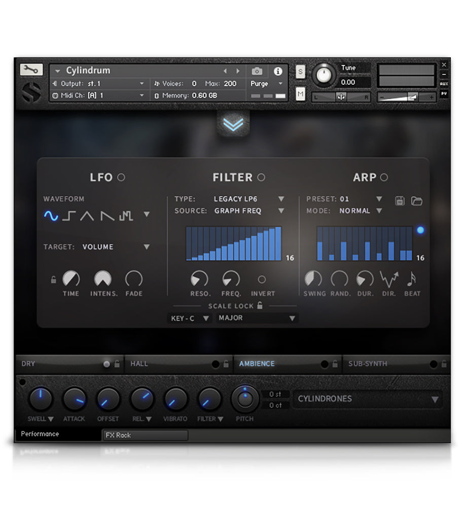Click the camera snapshot icon in the header

(x=257, y=71)
